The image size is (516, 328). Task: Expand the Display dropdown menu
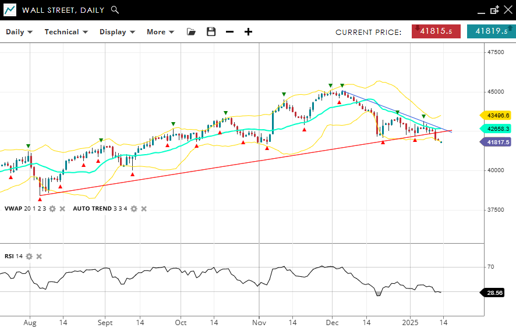point(117,32)
